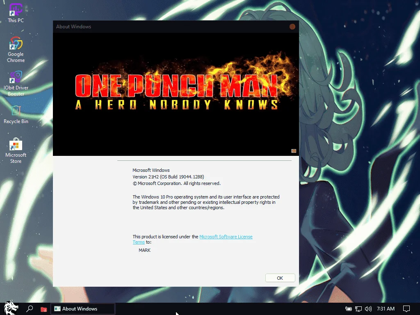Click the small icon at banner corner

[294, 151]
